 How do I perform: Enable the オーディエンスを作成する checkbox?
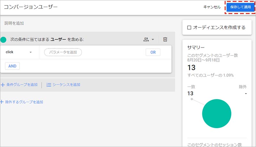(x=189, y=28)
